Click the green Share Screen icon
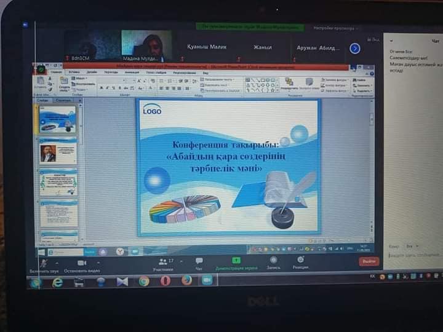Screen dimensions: 443x332 pos(236,261)
